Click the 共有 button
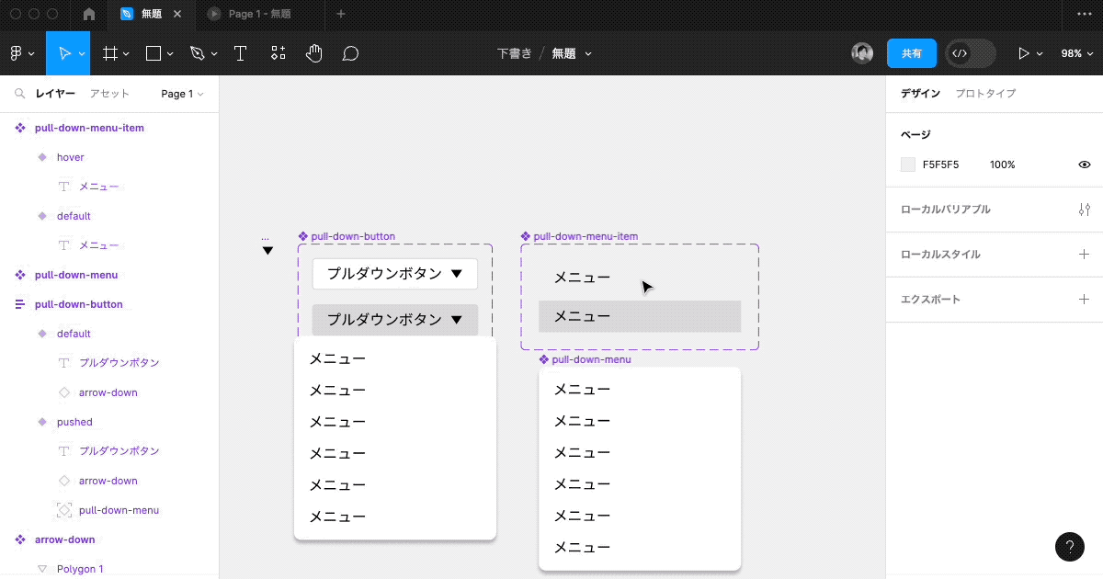Viewport: 1103px width, 579px height. (912, 52)
